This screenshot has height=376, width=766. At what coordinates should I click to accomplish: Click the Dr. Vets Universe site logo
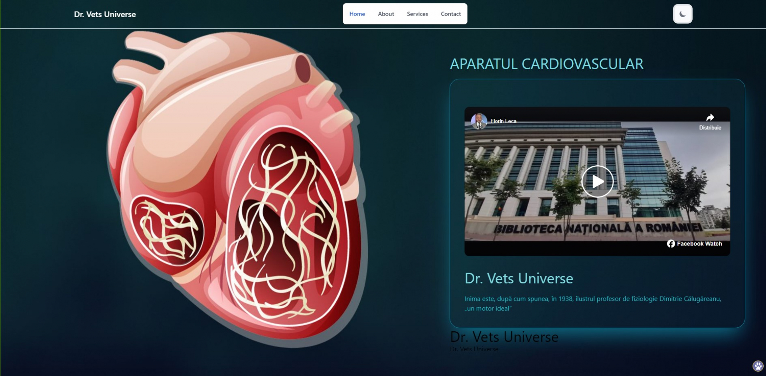coord(105,14)
